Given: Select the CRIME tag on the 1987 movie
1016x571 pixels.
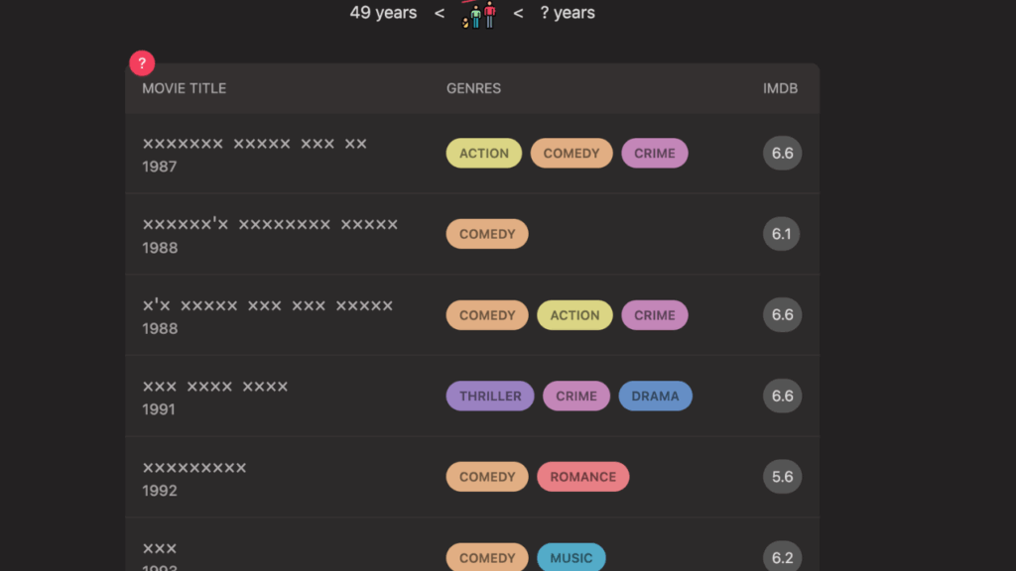Looking at the screenshot, I should coord(654,154).
